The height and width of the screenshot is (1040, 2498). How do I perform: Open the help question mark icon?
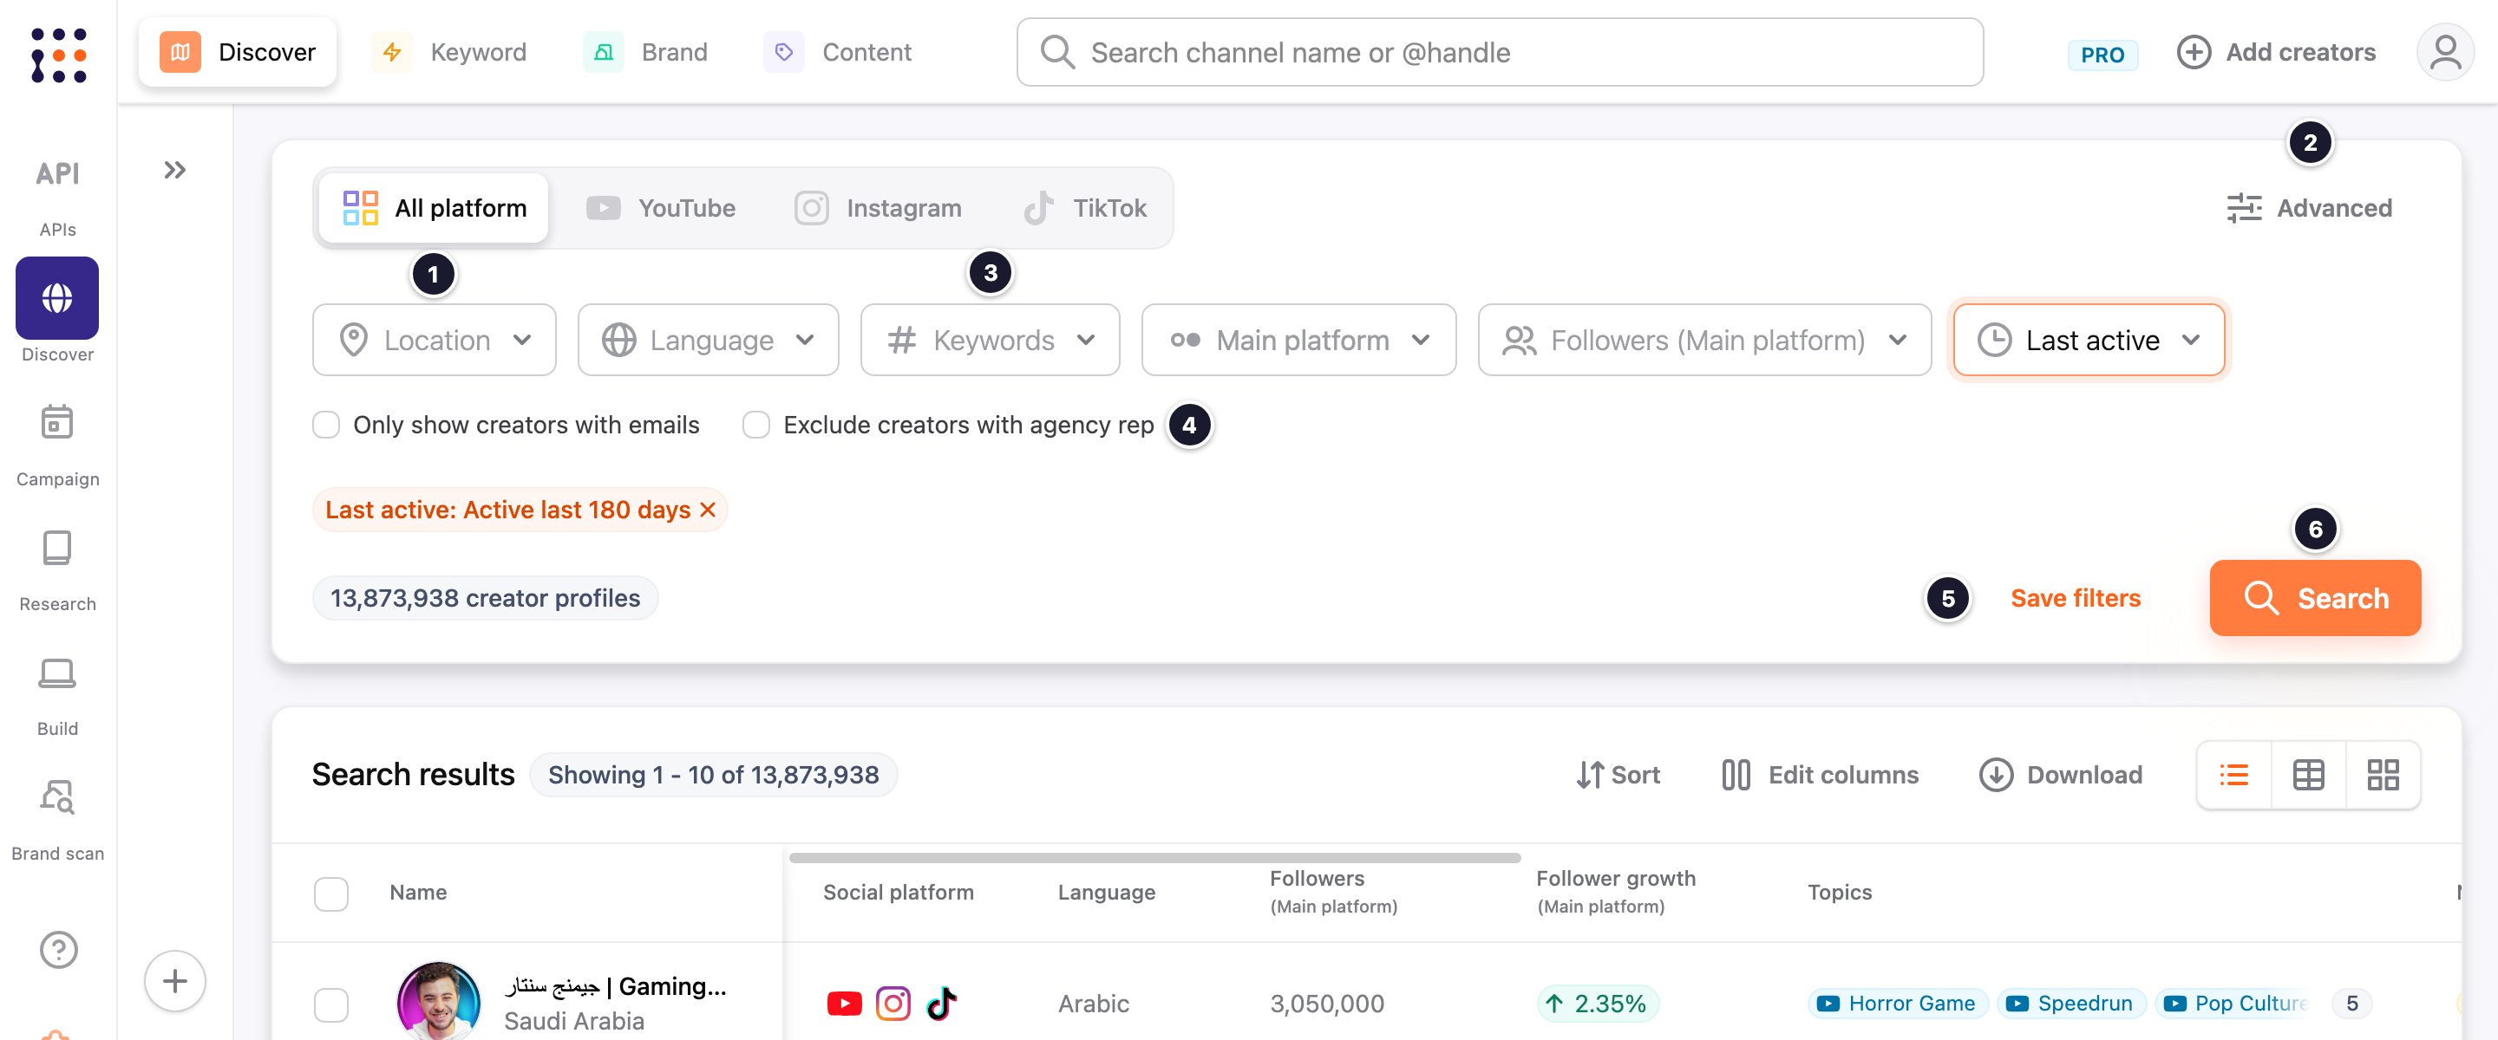pos(58,949)
